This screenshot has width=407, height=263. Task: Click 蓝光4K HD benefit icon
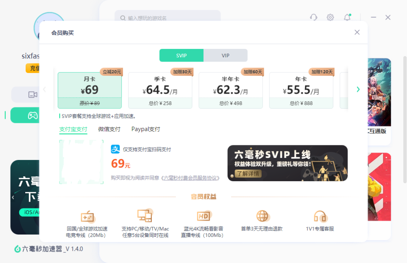click(x=204, y=216)
